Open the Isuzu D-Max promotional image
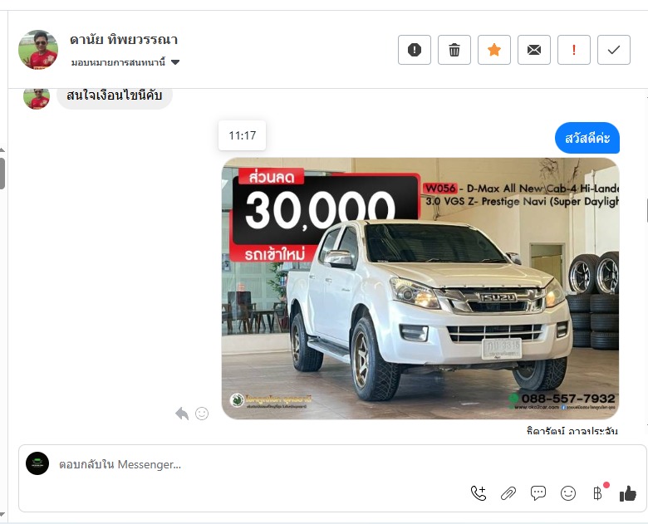Viewport: 648px width, 524px height. point(420,288)
